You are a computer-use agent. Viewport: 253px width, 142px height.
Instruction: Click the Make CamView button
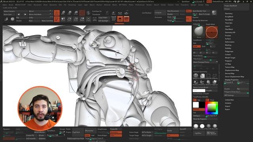(47, 21)
